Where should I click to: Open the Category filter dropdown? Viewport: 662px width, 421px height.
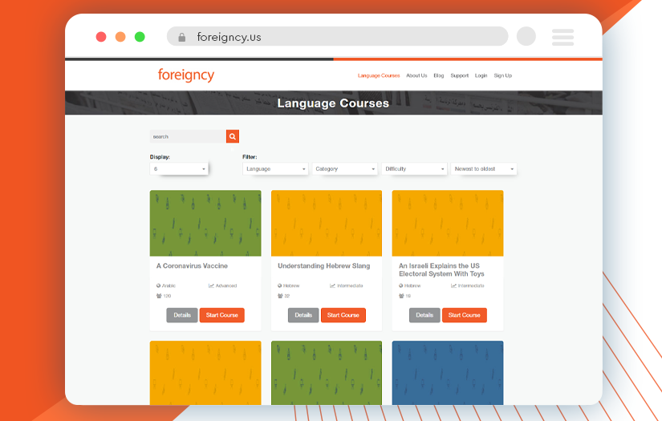[x=345, y=168]
